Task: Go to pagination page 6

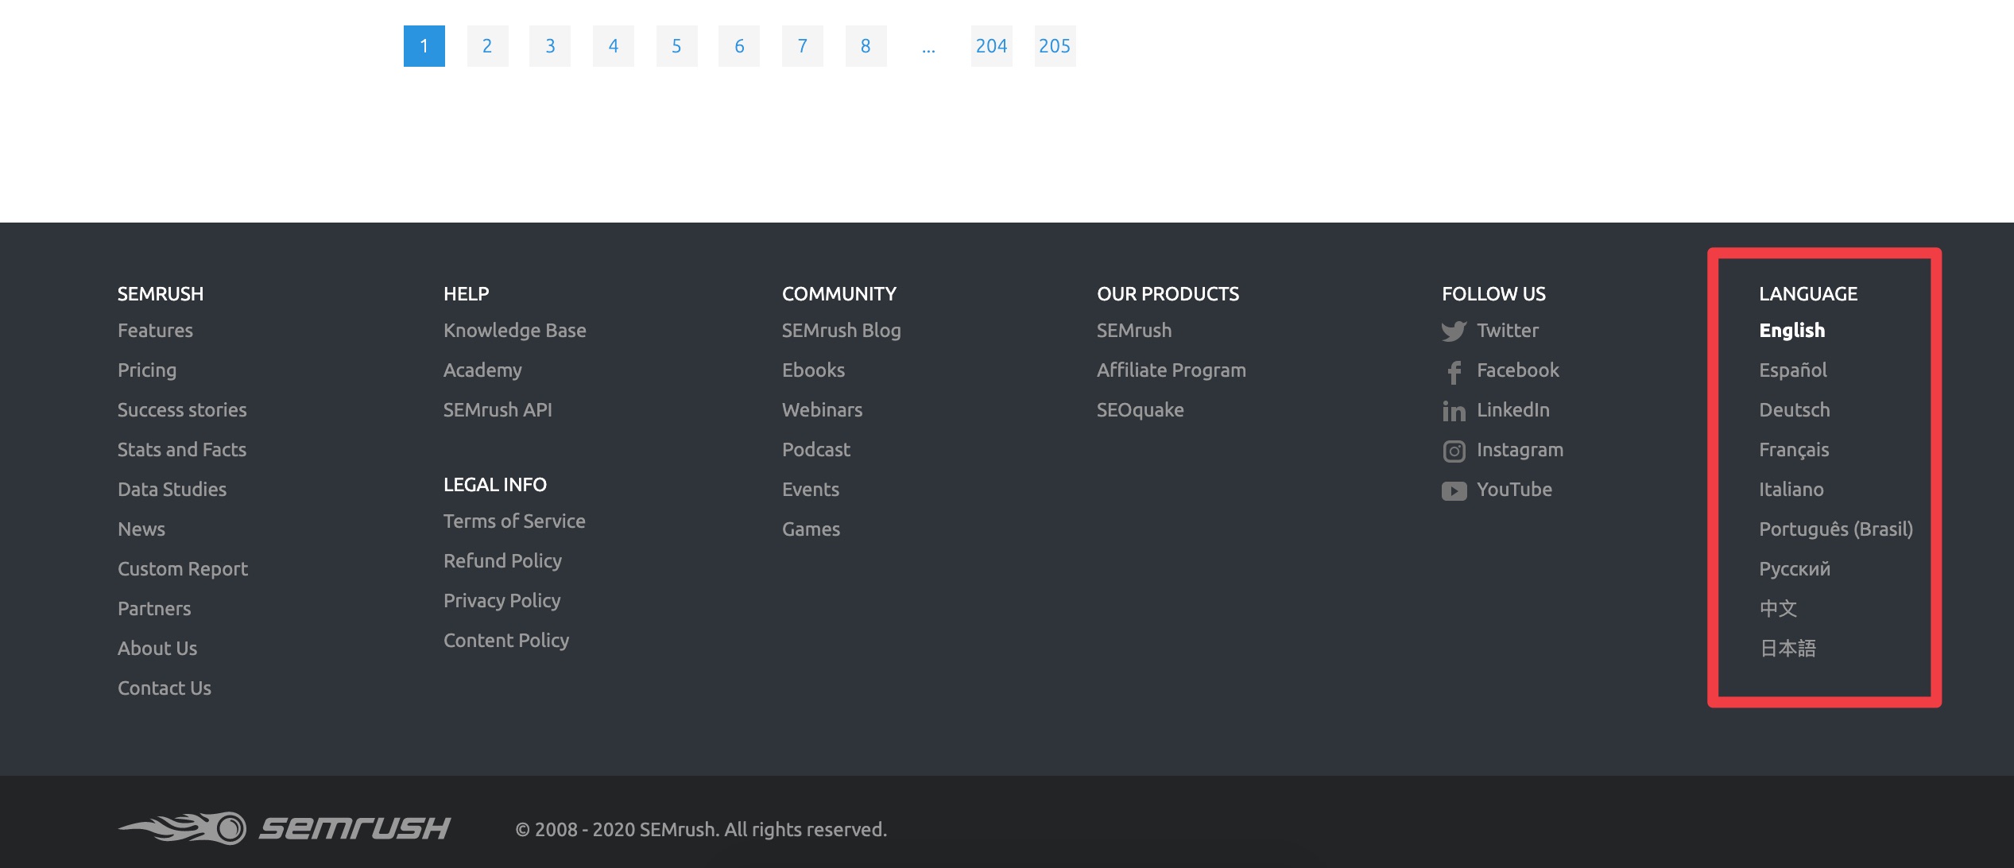Action: click(739, 46)
